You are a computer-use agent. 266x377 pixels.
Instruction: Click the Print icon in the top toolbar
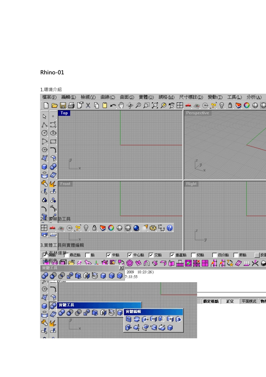pos(71,105)
